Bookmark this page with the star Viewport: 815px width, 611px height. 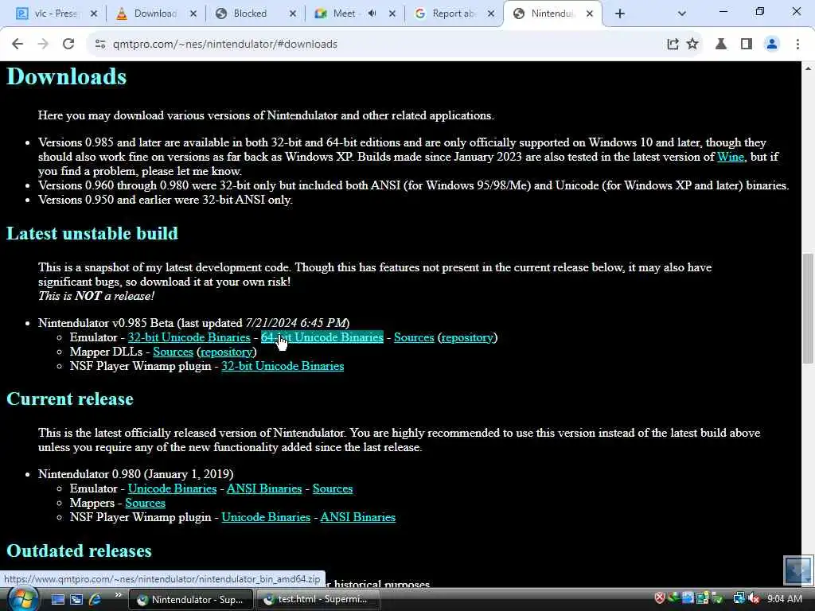click(x=692, y=45)
